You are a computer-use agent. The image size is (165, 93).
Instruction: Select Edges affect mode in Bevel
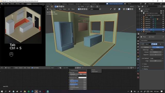(x=158, y=47)
